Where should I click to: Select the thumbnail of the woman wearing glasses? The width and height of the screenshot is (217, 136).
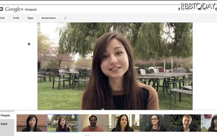click(155, 123)
